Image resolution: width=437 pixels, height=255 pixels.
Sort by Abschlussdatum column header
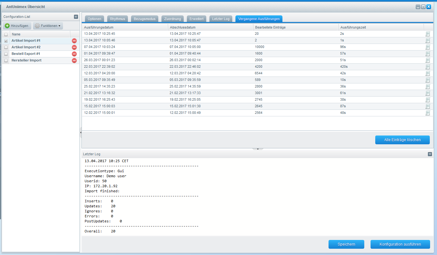coord(210,27)
